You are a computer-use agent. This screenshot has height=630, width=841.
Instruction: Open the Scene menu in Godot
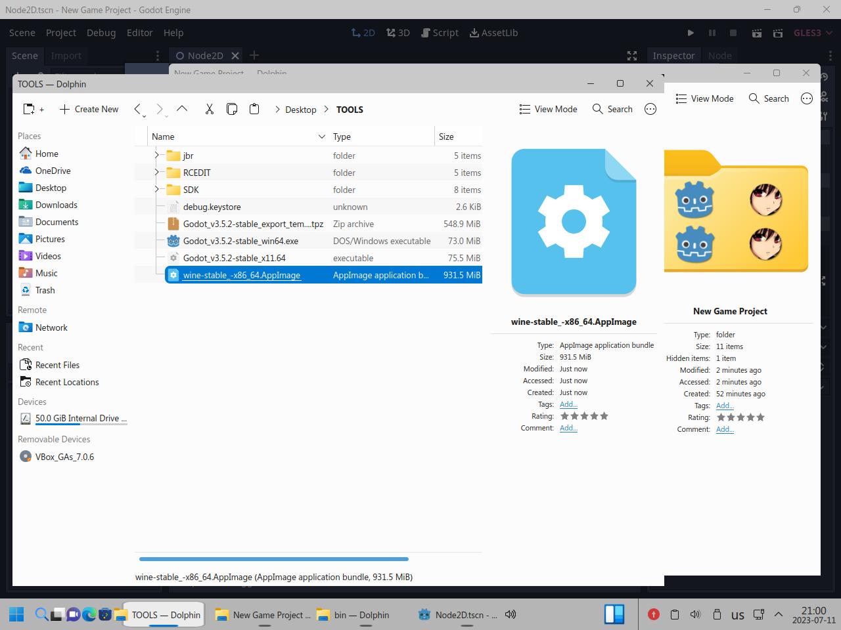point(22,33)
